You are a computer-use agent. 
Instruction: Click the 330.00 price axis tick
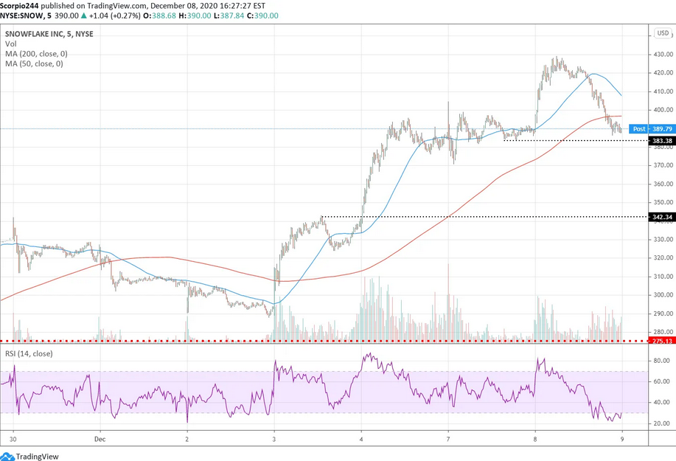663,239
